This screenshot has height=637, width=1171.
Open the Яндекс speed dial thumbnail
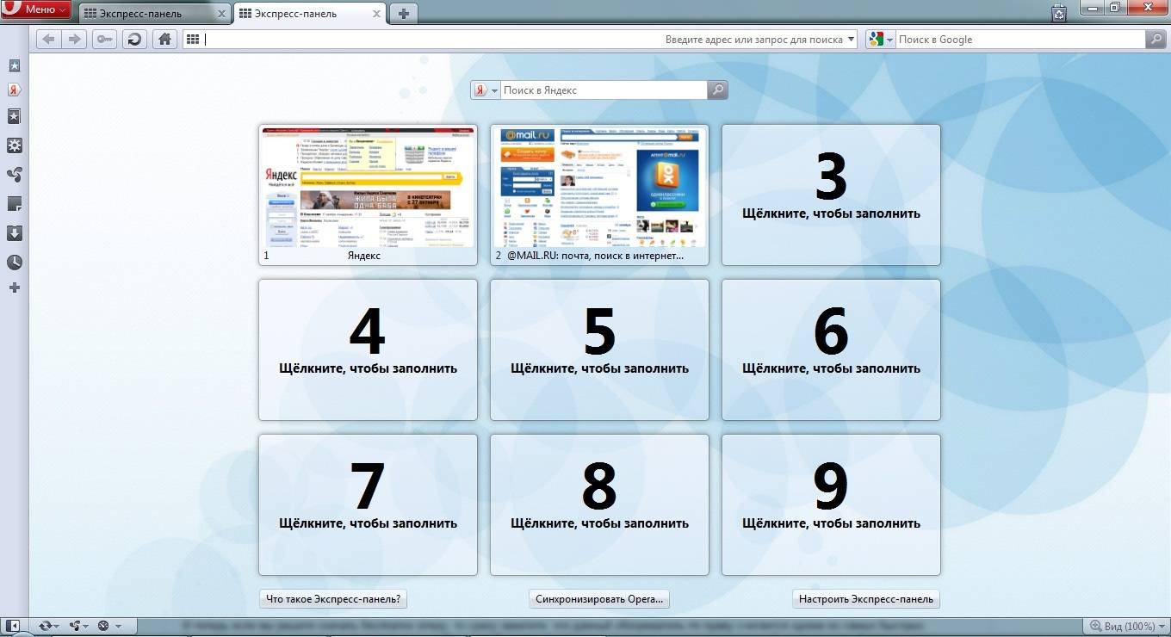[368, 195]
